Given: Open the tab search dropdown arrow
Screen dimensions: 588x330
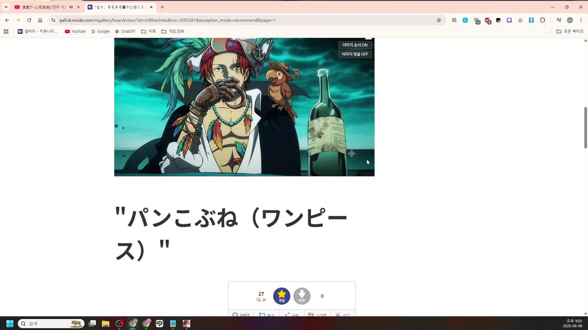Looking at the screenshot, I should pos(6,7).
